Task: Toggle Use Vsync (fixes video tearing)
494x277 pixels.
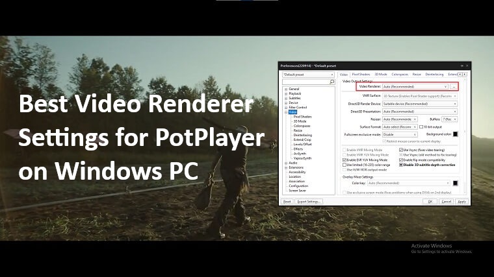Action: [401, 150]
